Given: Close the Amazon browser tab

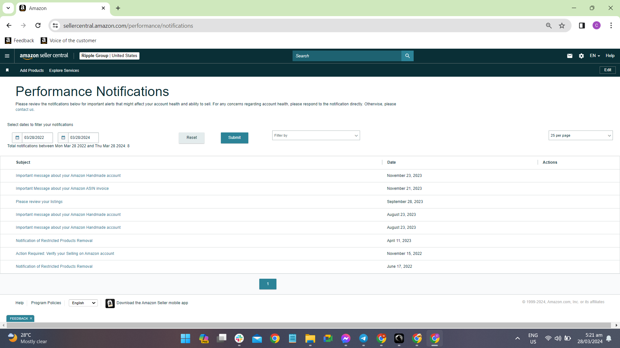Looking at the screenshot, I should coord(103,8).
